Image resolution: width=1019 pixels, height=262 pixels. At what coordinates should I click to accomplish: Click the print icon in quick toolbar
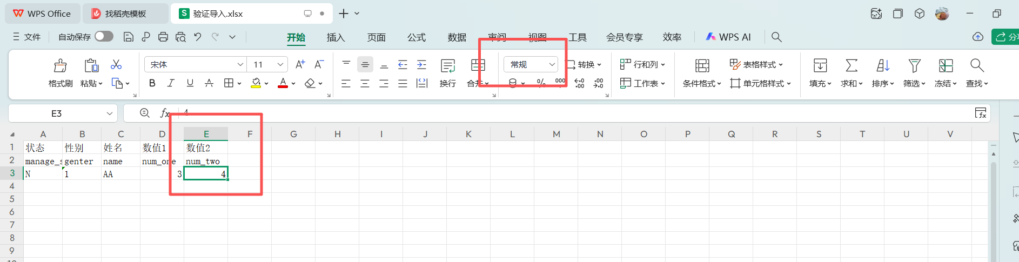pyautogui.click(x=163, y=37)
